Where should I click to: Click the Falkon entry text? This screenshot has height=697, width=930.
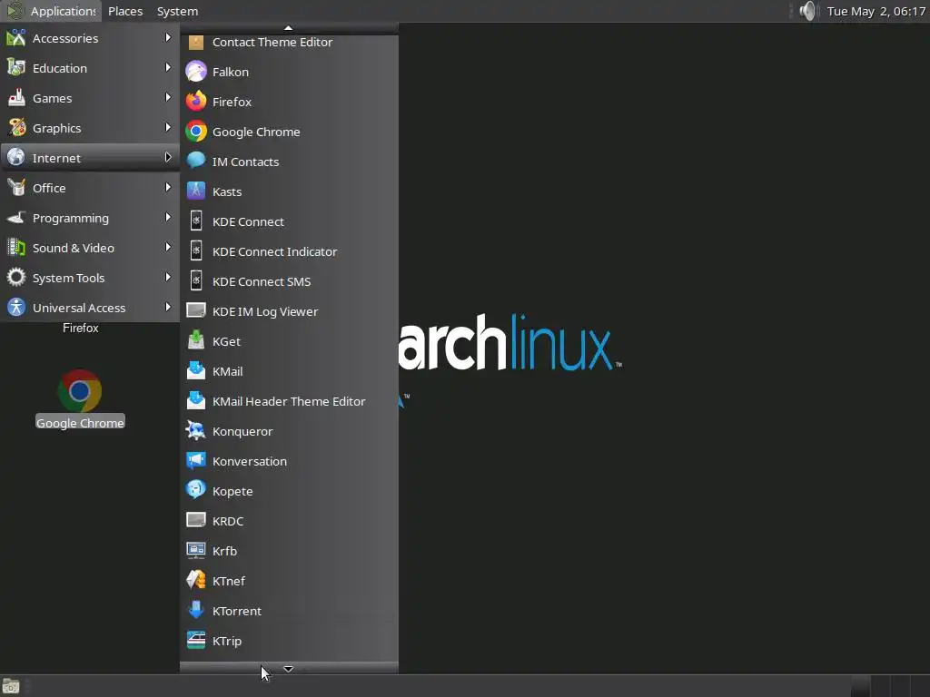point(230,73)
